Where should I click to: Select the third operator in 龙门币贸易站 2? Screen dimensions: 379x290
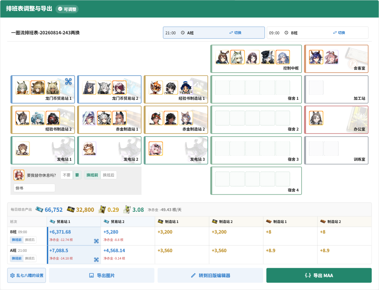pyautogui.click(x=119, y=87)
